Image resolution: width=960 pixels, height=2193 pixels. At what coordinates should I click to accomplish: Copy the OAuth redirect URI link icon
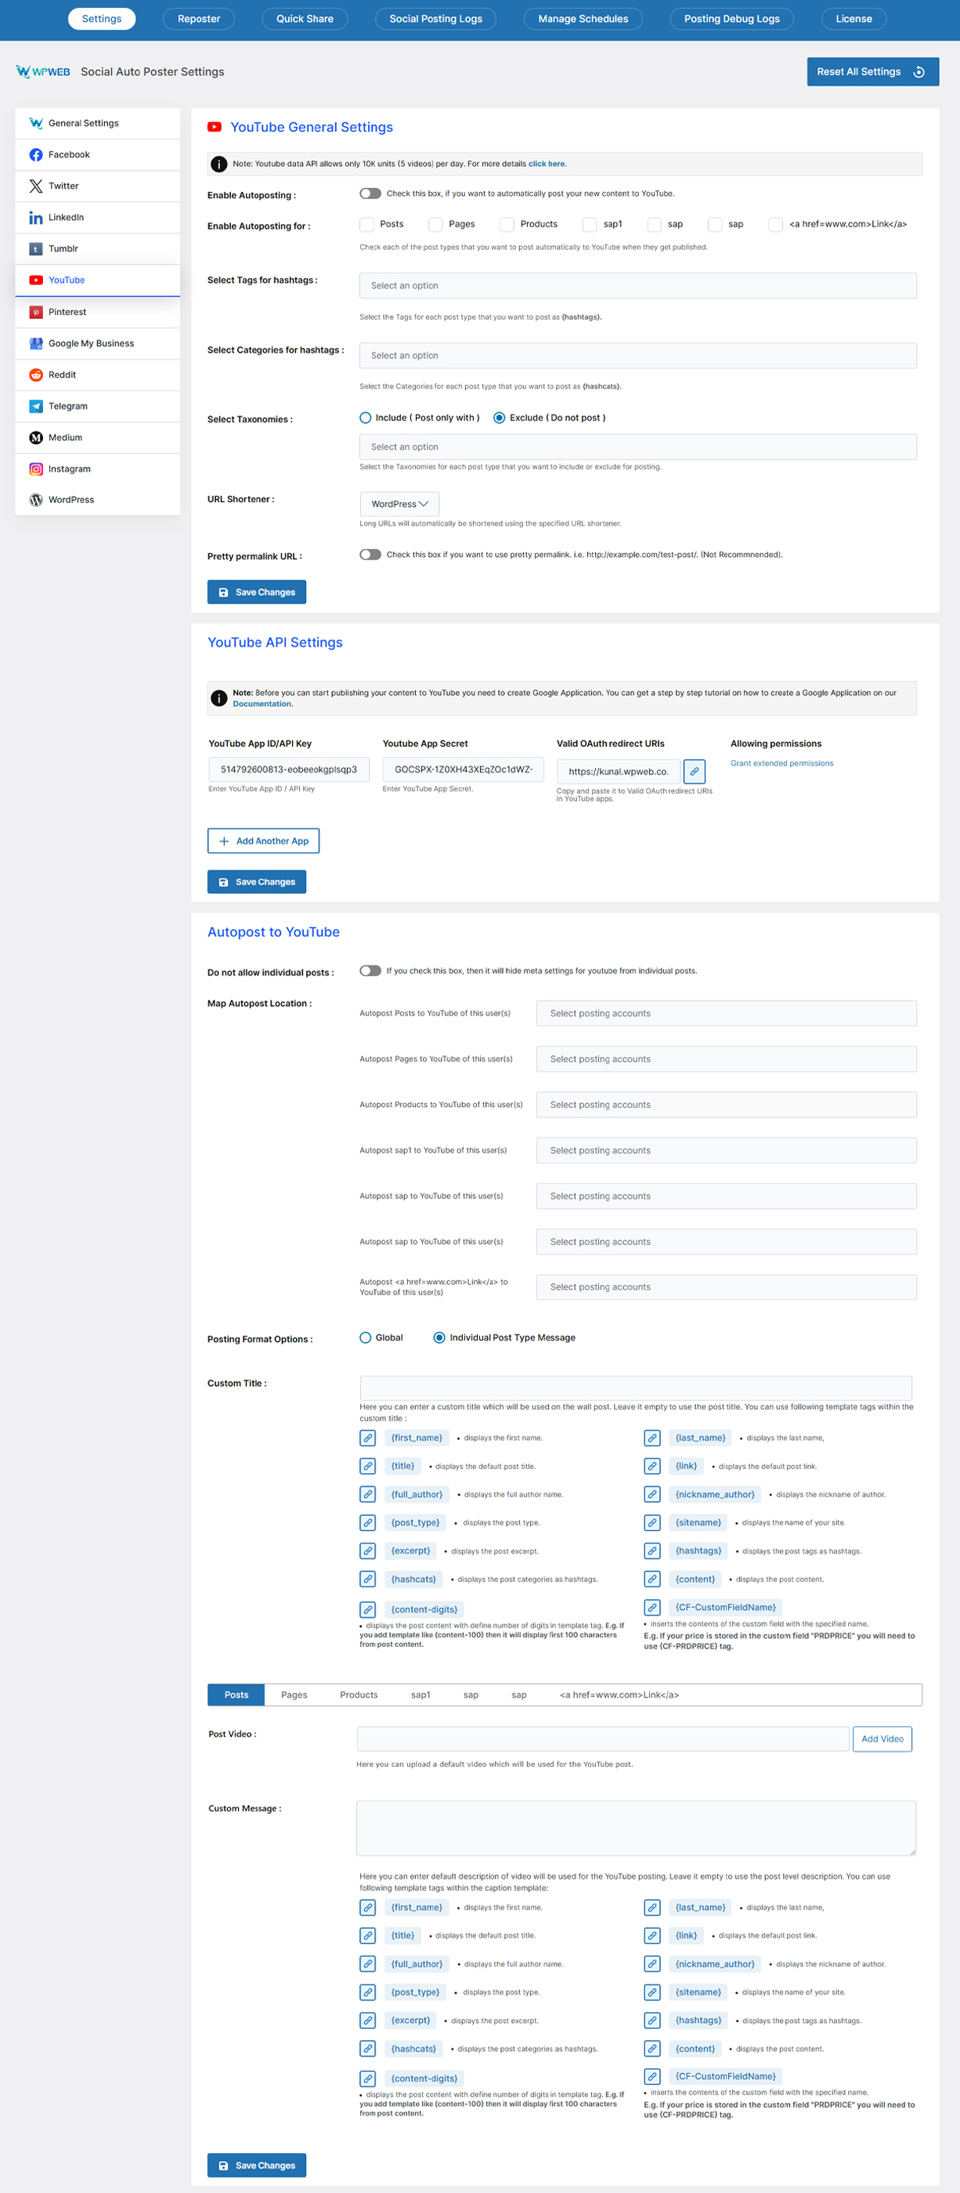695,771
